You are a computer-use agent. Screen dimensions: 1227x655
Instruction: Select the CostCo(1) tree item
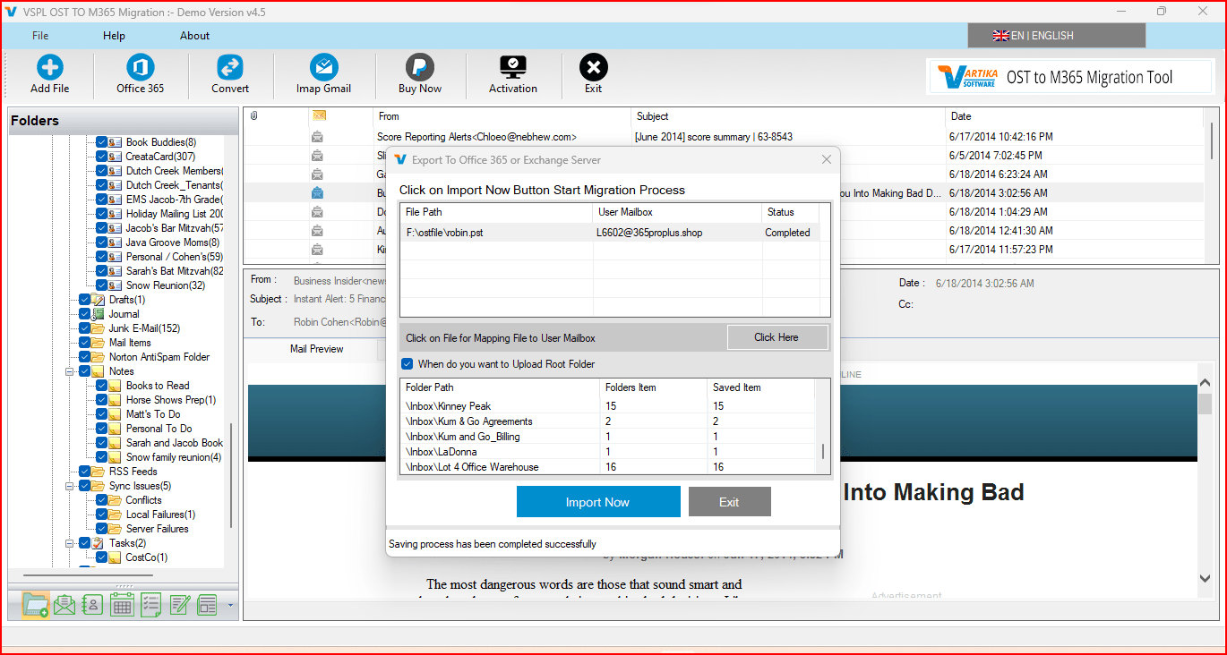(146, 557)
